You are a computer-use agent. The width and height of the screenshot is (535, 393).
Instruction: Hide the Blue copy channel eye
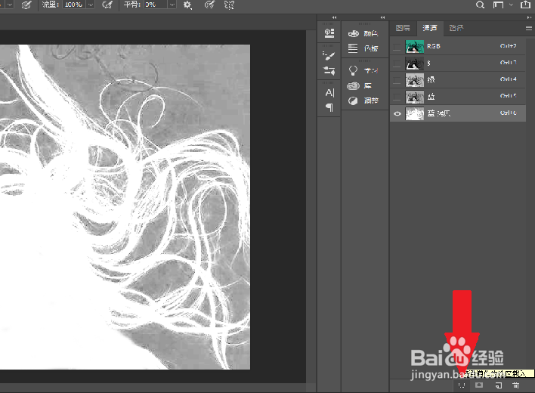[397, 113]
